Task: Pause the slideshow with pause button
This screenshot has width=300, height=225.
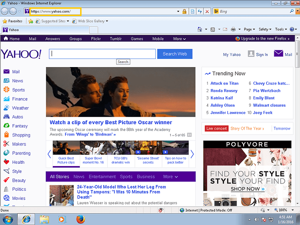Action: point(189,135)
